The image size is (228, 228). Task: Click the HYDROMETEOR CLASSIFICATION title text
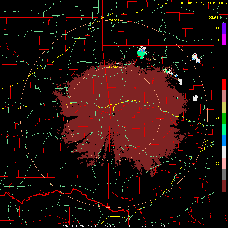tap(89, 226)
